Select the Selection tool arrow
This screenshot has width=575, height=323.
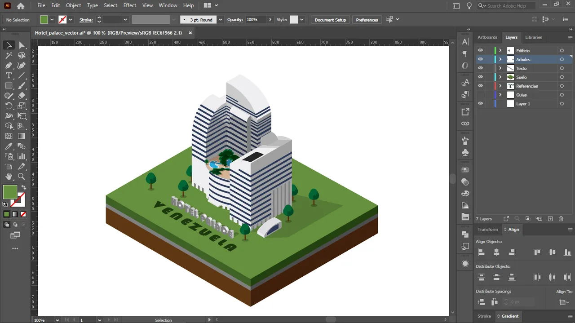(9, 45)
